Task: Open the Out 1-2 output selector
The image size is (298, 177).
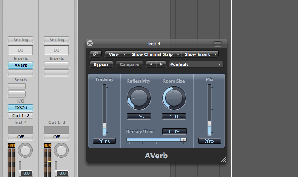Action: [21, 115]
